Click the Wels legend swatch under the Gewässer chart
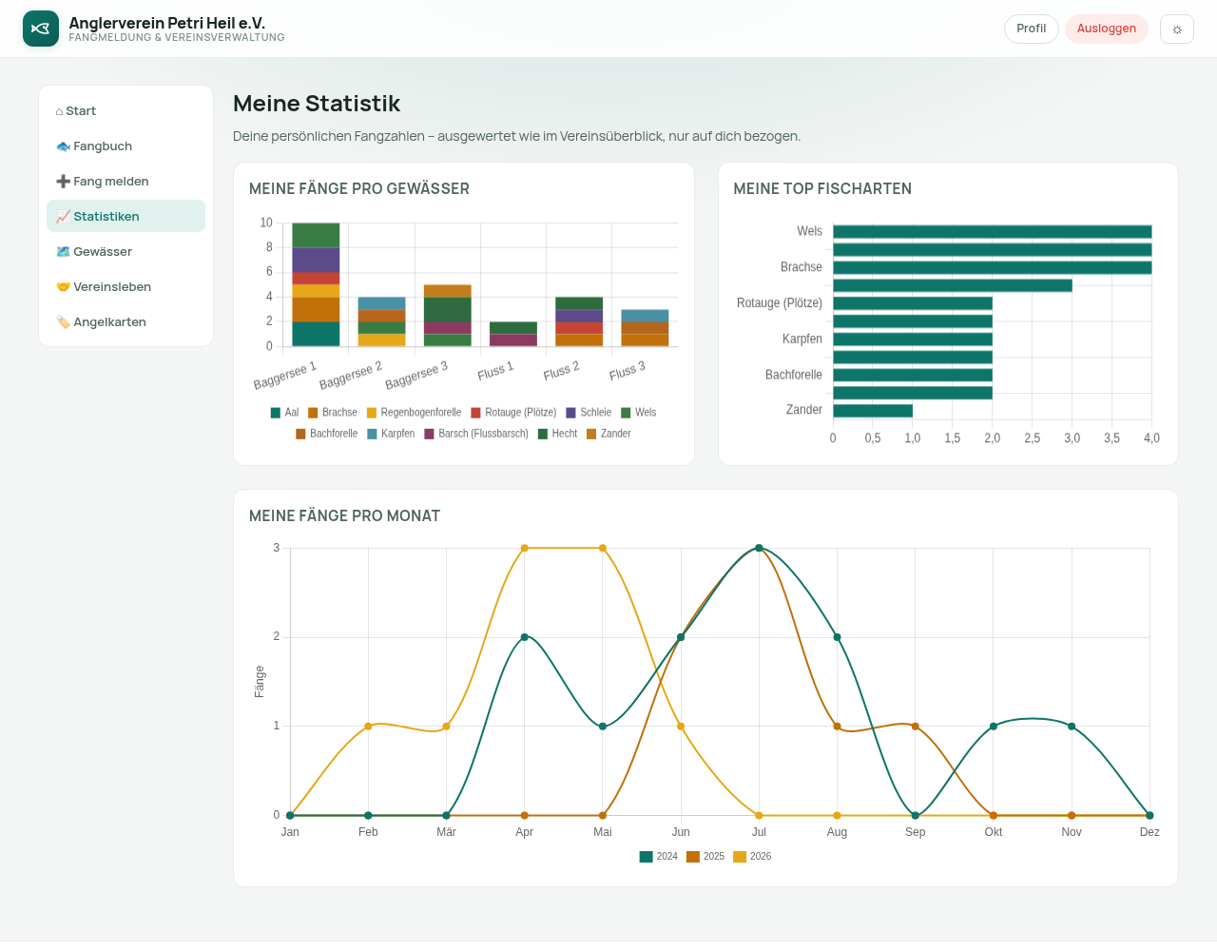Image resolution: width=1217 pixels, height=951 pixels. 626,413
